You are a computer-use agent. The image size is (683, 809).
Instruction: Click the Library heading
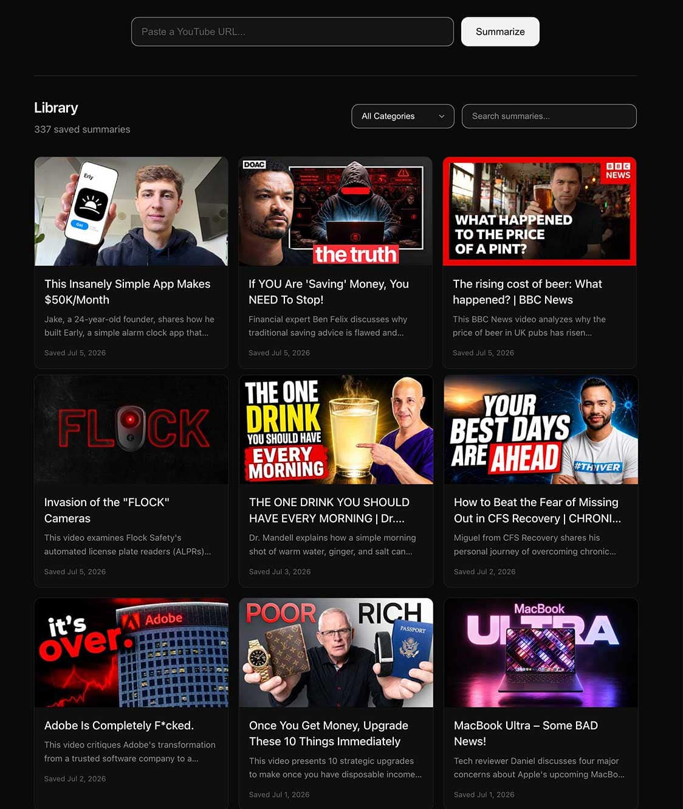[56, 108]
